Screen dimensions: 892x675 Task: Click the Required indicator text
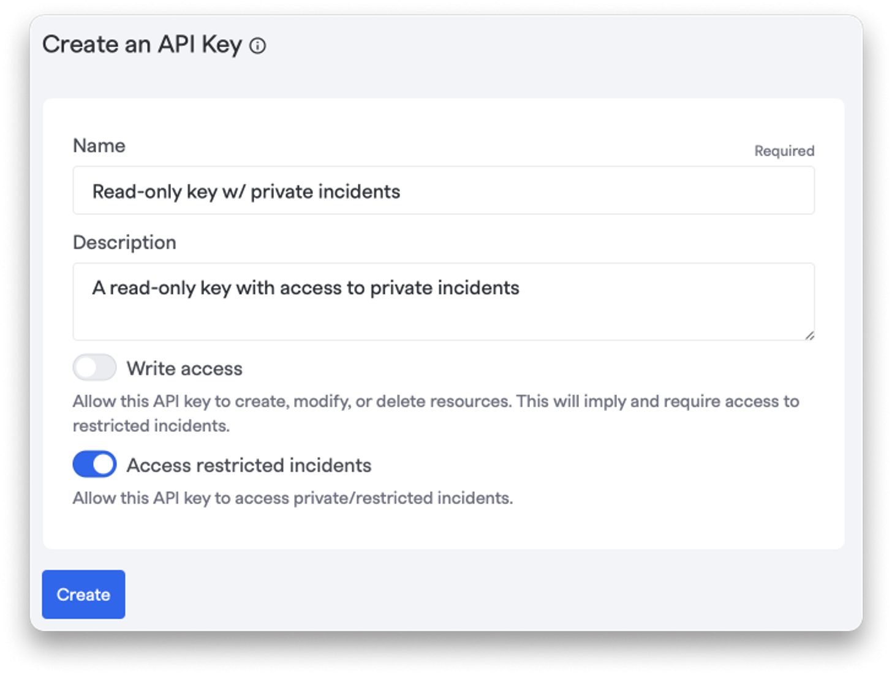click(784, 151)
